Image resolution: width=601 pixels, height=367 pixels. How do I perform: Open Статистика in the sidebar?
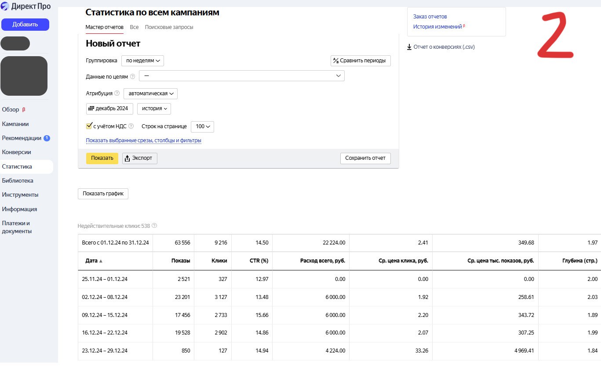click(x=26, y=167)
